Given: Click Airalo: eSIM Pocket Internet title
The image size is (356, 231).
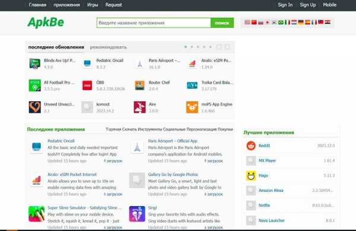Looking at the screenshot, I should point(72,174).
